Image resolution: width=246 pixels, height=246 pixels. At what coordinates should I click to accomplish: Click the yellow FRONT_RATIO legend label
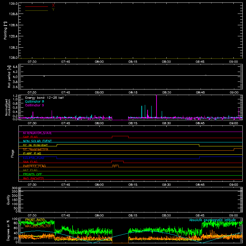35,220
